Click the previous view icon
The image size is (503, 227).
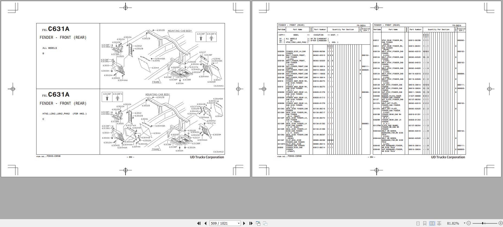(x=258, y=223)
